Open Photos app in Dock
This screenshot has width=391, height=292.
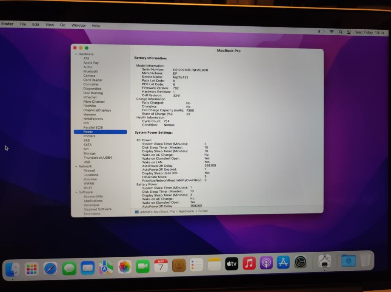pos(124,267)
